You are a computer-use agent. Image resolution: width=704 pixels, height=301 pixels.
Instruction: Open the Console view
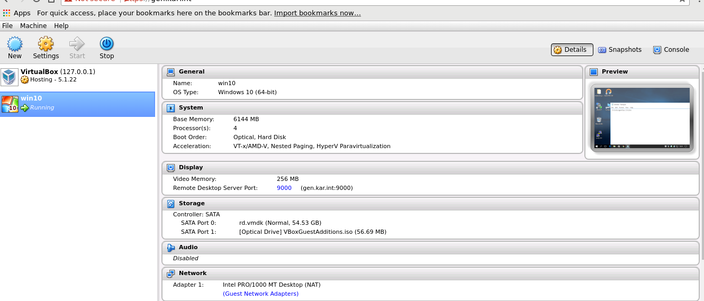click(671, 50)
